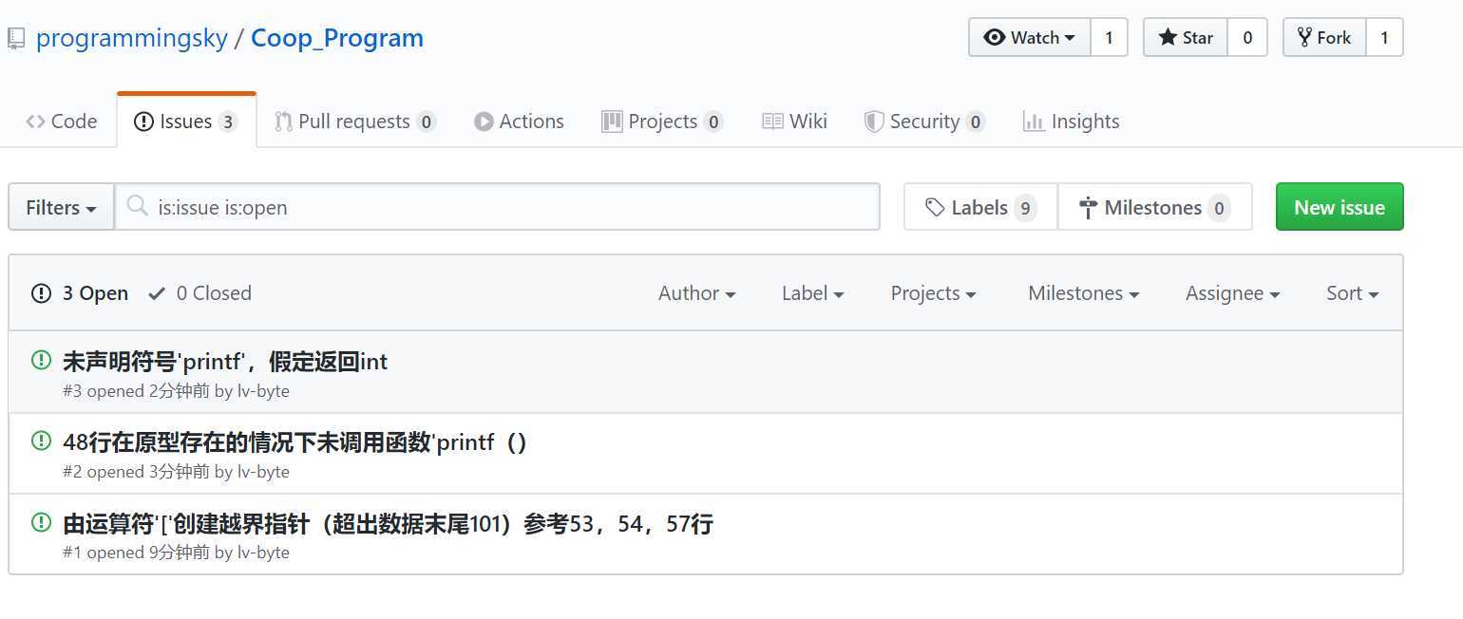Open the programmingsky owner profile link
This screenshot has height=619, width=1463.
coord(132,38)
